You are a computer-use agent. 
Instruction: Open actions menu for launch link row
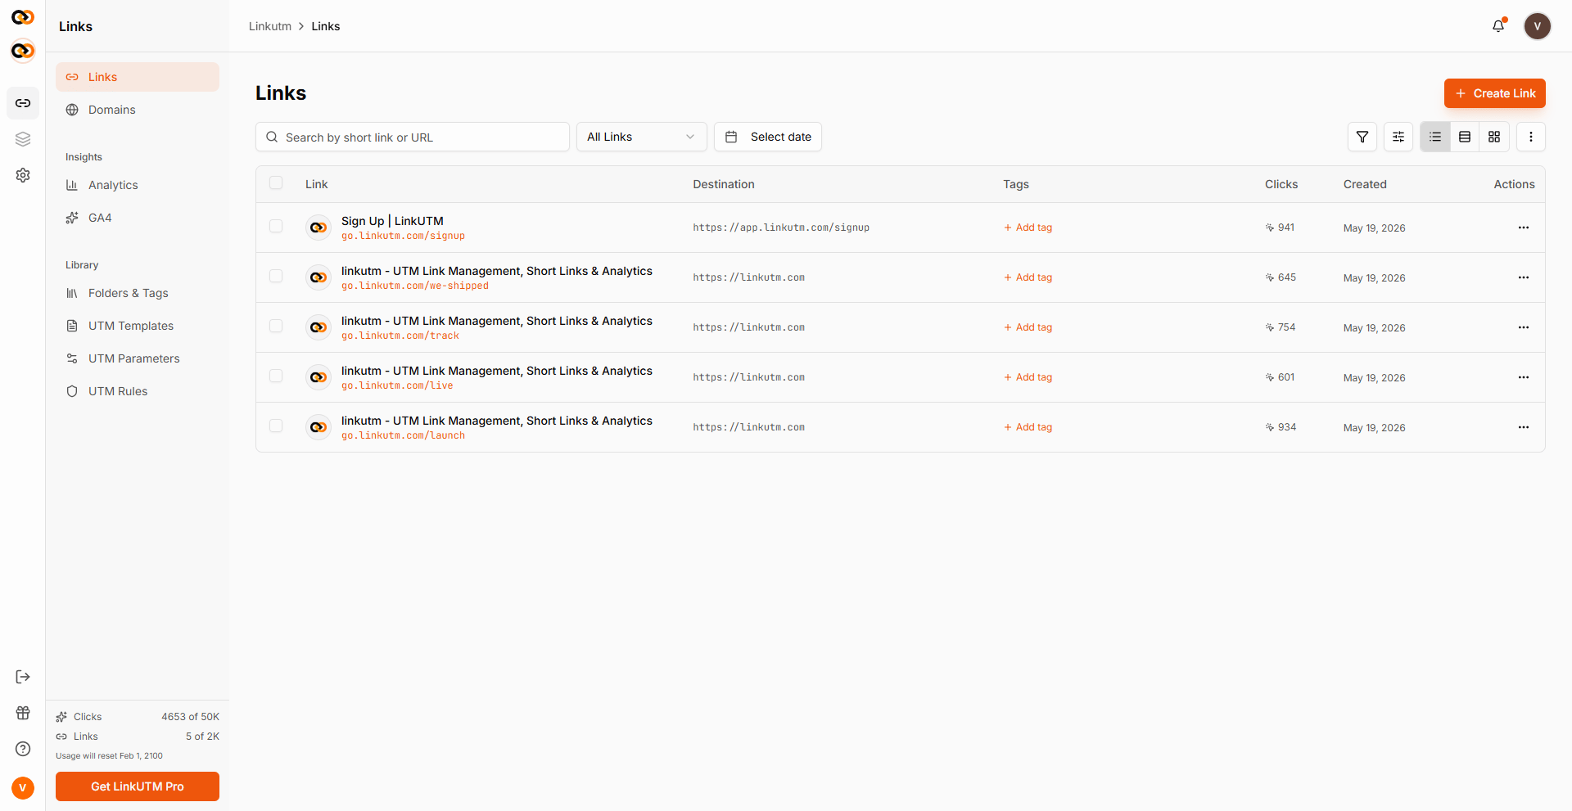click(1524, 427)
